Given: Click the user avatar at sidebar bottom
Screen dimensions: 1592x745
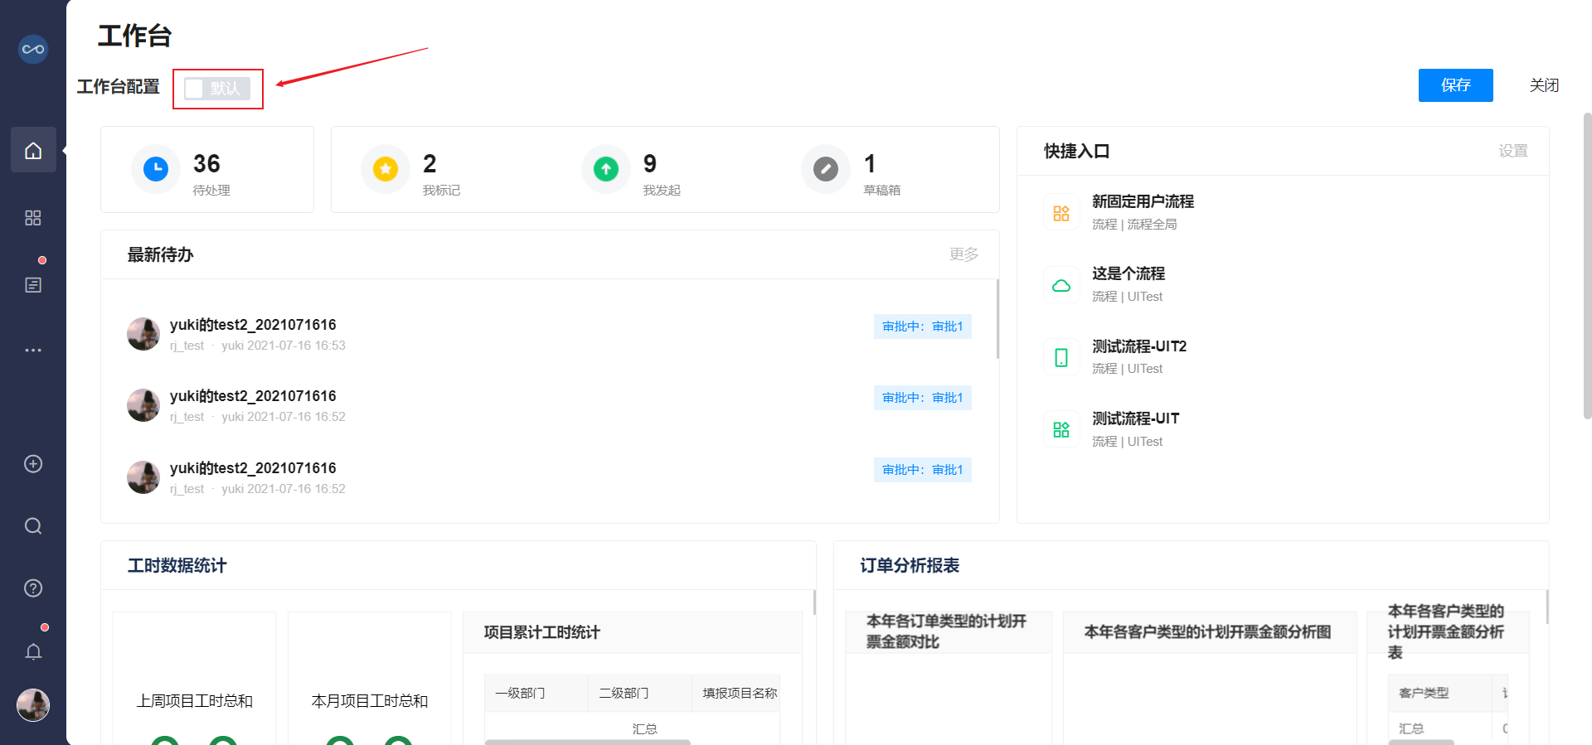Looking at the screenshot, I should [33, 705].
